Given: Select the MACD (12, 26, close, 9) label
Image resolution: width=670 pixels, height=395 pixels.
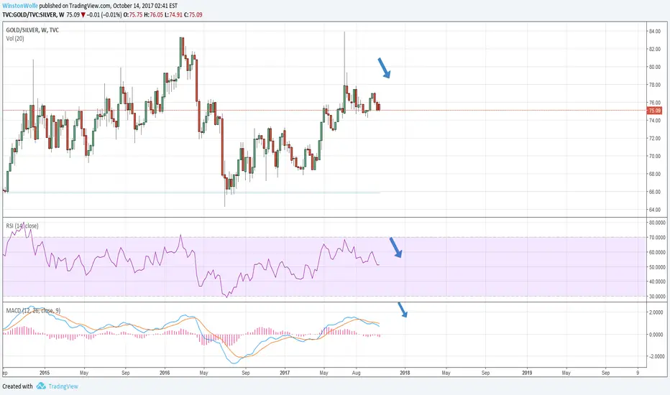Looking at the screenshot, I should click(x=33, y=310).
